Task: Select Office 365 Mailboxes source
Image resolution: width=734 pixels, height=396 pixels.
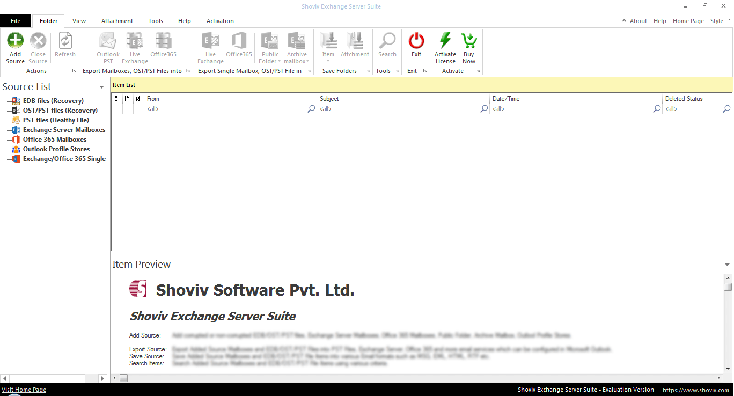Action: pyautogui.click(x=55, y=140)
